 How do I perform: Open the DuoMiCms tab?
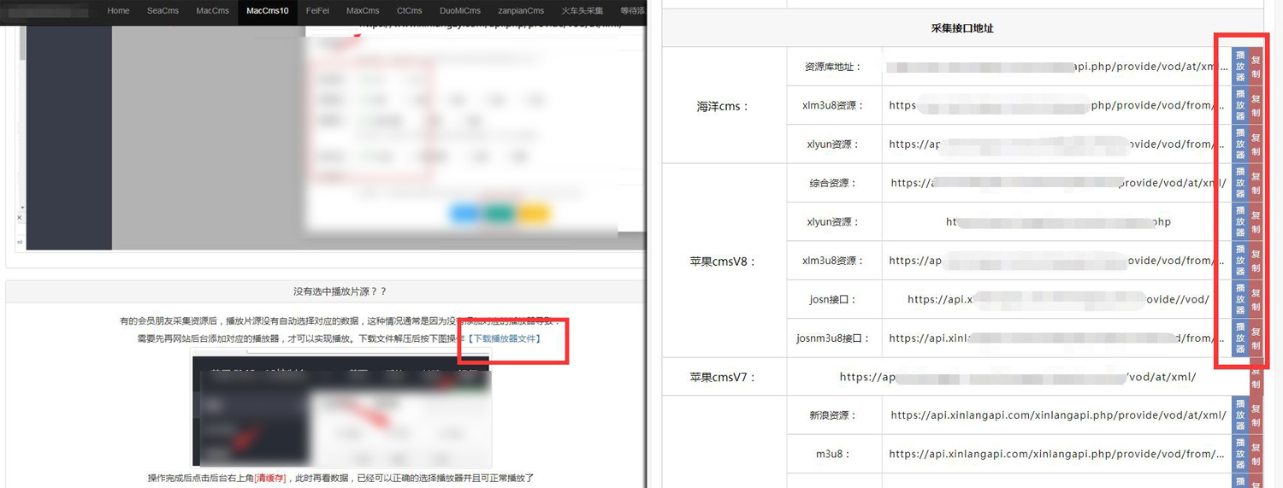(460, 11)
